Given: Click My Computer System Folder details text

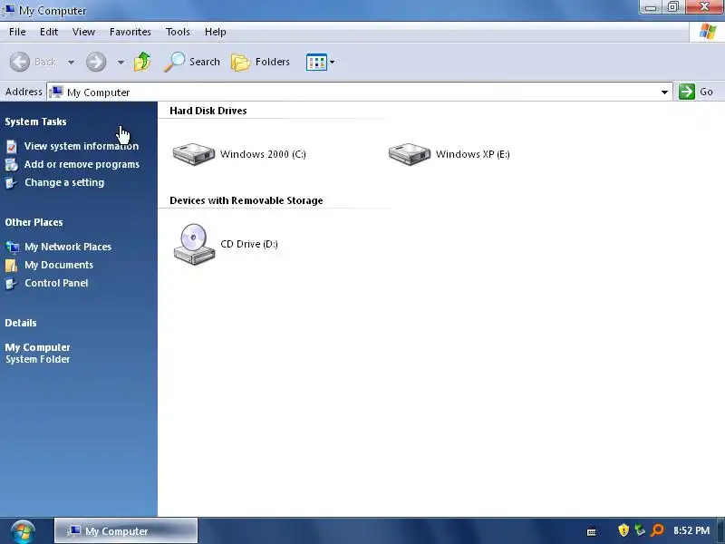Looking at the screenshot, I should coord(37,353).
